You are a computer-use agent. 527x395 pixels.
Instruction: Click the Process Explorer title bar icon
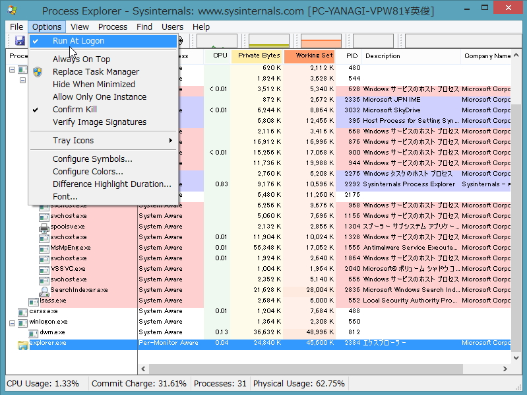coord(12,10)
